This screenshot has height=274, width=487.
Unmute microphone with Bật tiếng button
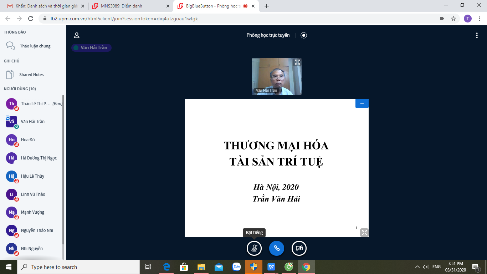click(x=254, y=248)
